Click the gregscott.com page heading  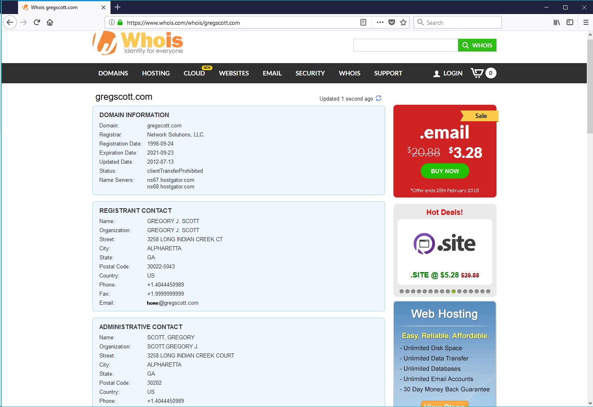coord(124,97)
